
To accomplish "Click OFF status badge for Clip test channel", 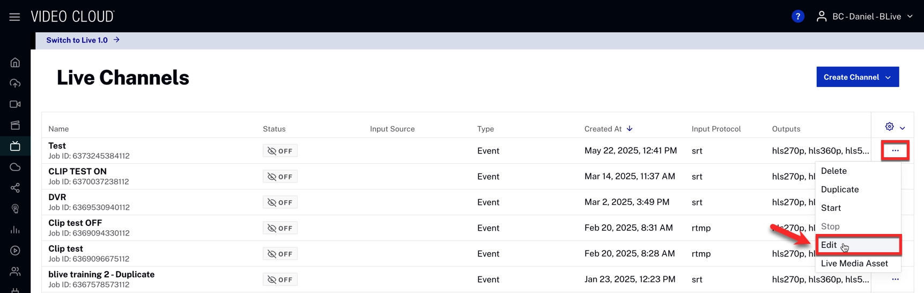I will [280, 254].
